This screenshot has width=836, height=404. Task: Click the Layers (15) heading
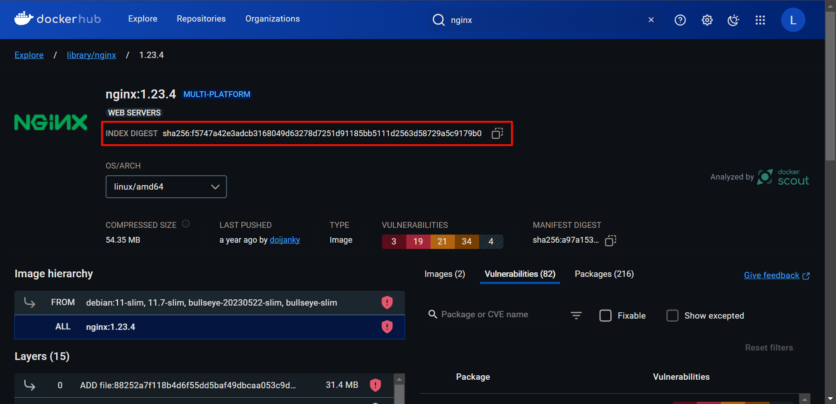pyautogui.click(x=42, y=356)
